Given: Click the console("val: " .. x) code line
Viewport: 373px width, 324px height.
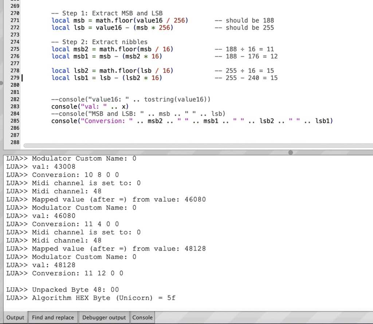Looking at the screenshot, I should coord(90,107).
